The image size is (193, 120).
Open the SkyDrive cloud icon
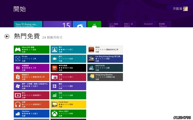coord(18,114)
